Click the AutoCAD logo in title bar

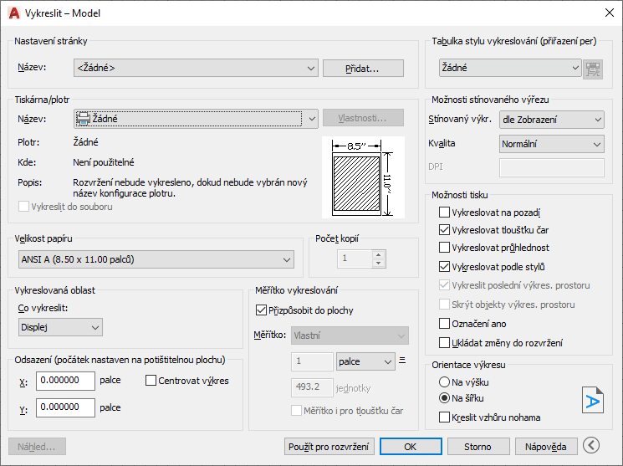tap(14, 13)
